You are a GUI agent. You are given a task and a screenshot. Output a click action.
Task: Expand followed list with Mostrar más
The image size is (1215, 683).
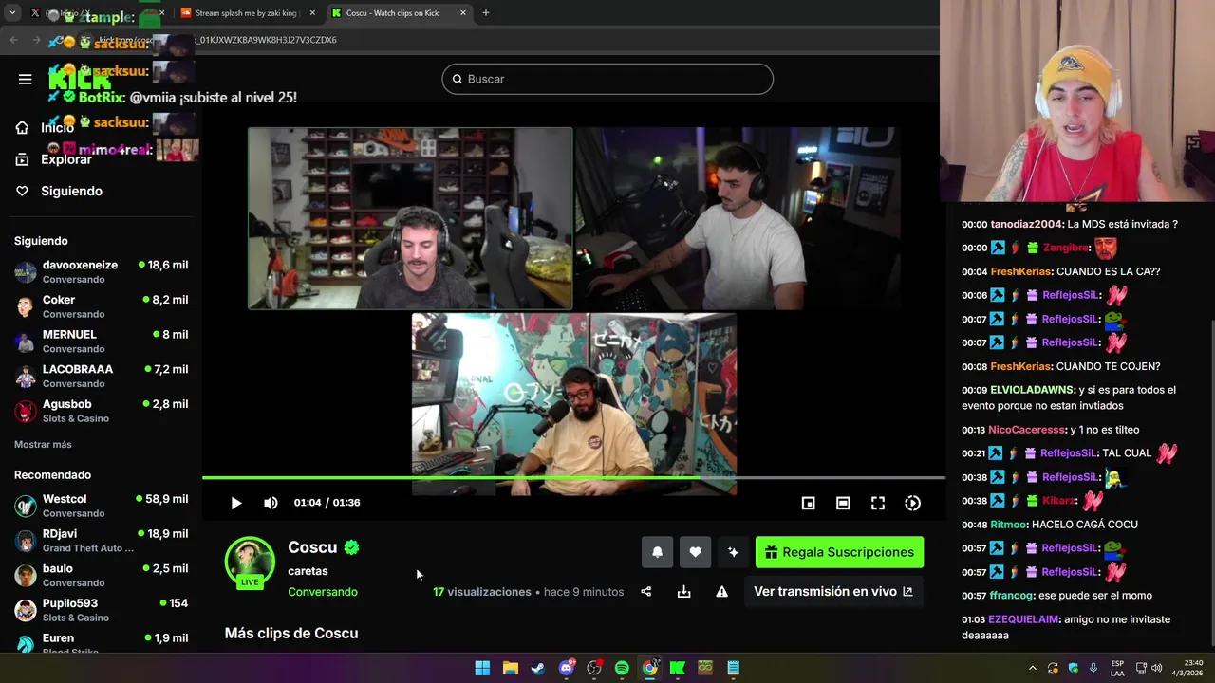[x=43, y=445]
